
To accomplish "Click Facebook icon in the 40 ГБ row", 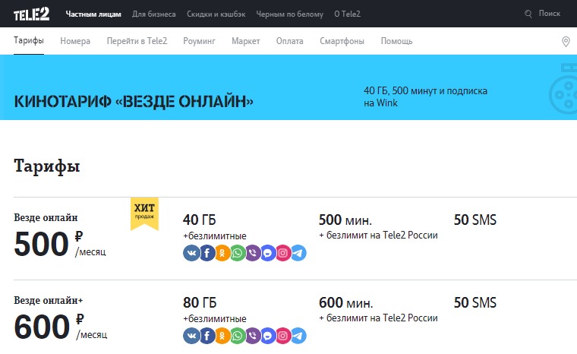I will tap(207, 253).
